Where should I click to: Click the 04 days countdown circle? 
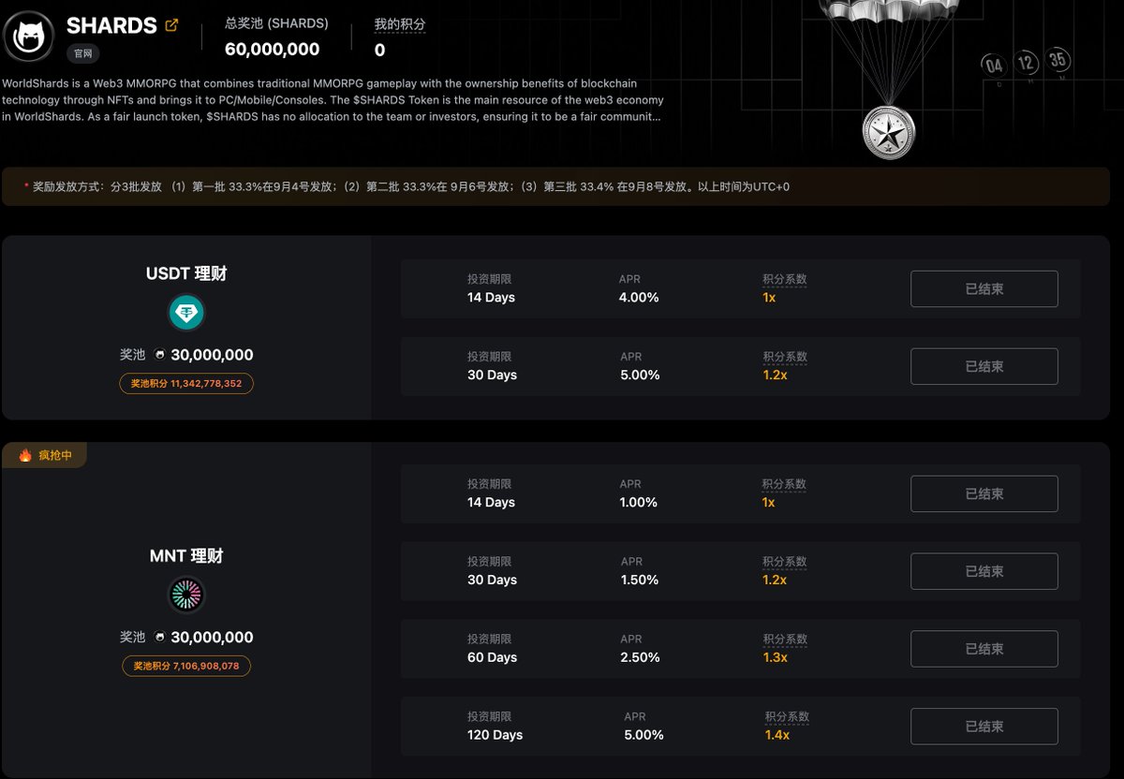click(995, 66)
